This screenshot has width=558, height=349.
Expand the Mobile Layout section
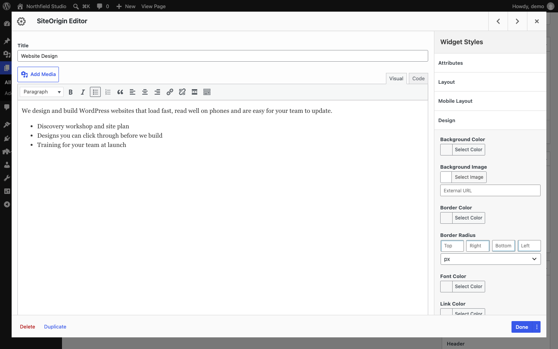(490, 101)
